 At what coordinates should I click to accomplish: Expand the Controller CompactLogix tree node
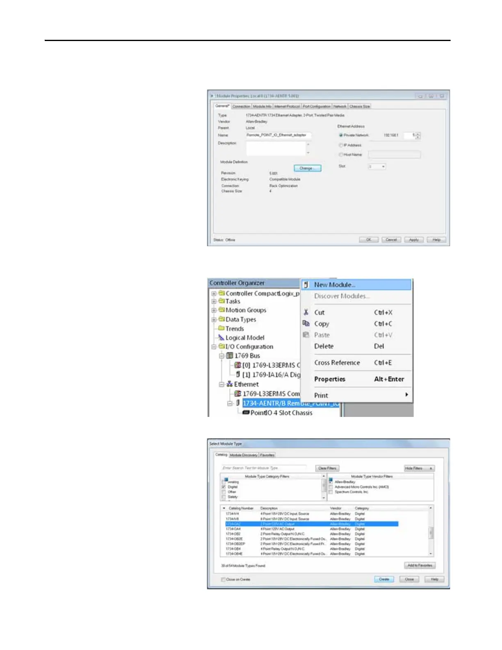(214, 293)
